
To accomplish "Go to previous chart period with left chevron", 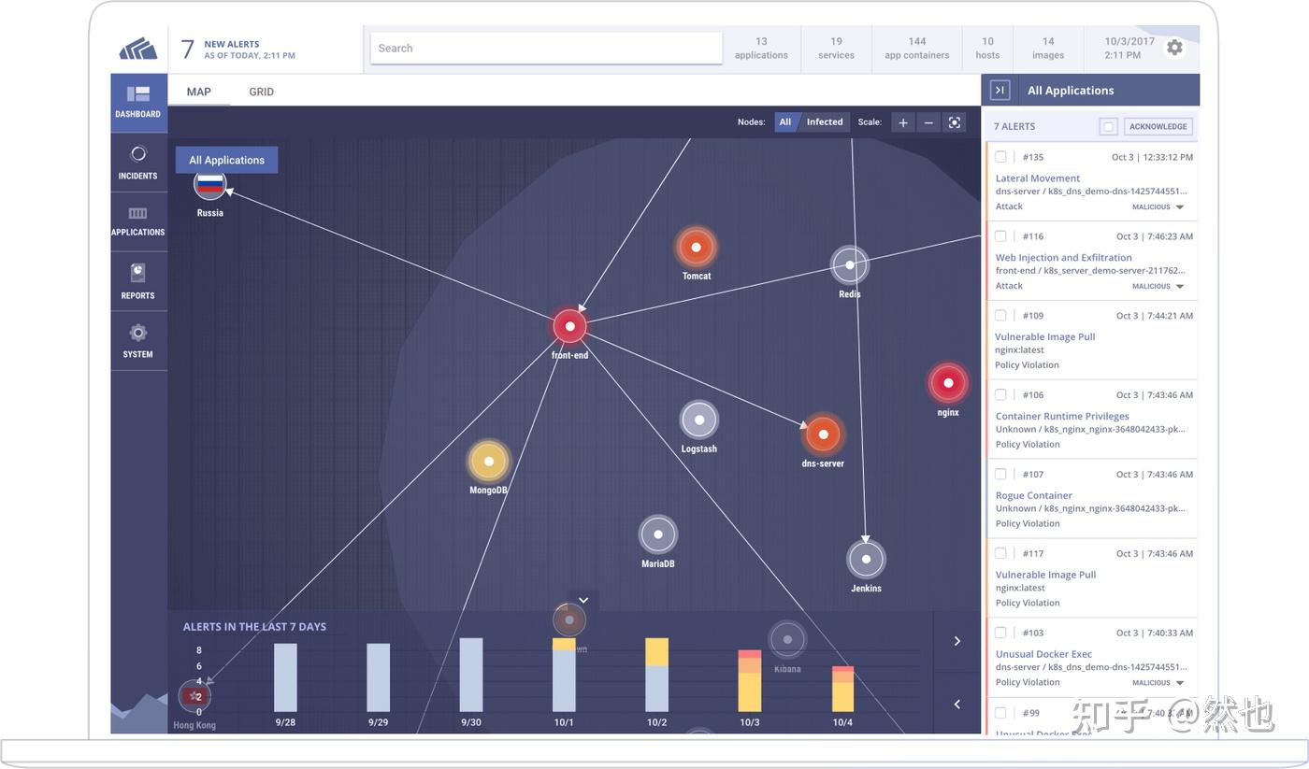I will (x=957, y=704).
